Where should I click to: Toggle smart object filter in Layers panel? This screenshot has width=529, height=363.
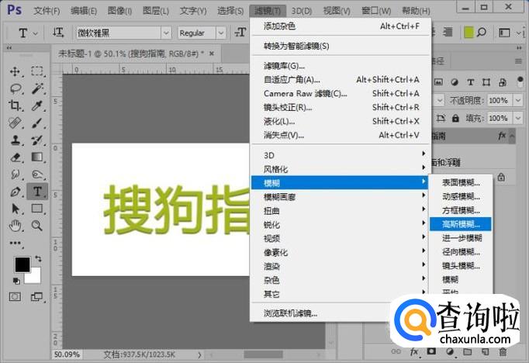point(502,82)
